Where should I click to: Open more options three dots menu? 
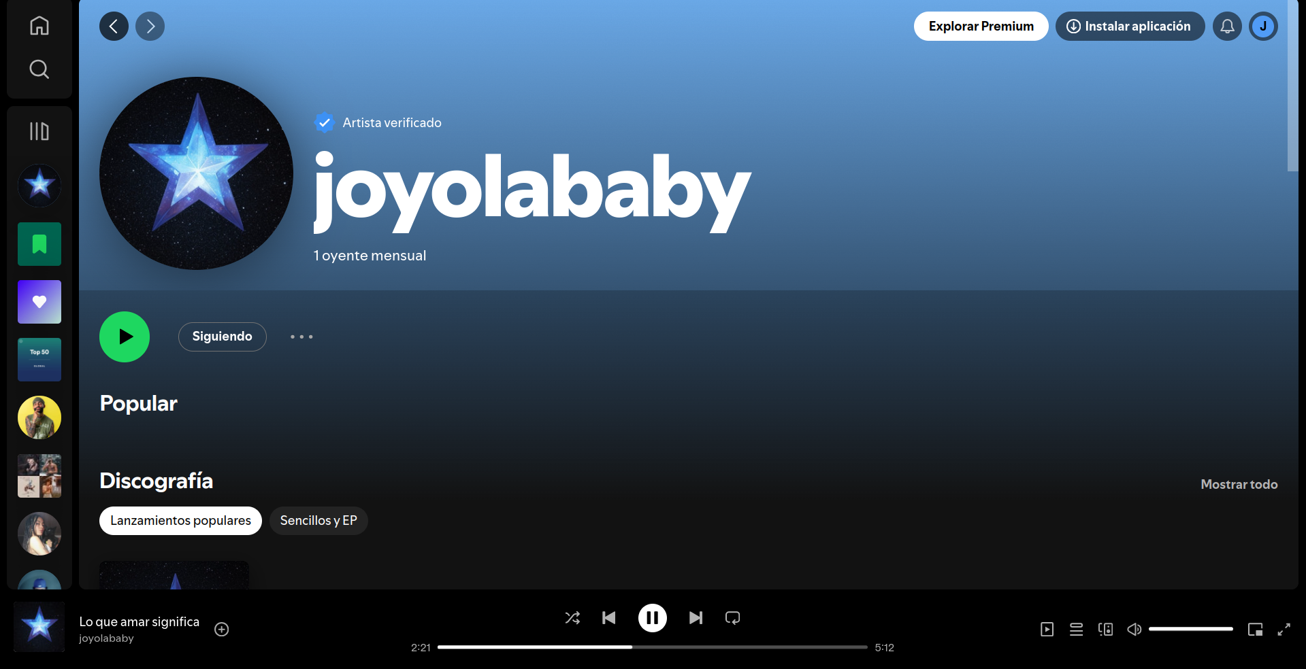point(301,337)
